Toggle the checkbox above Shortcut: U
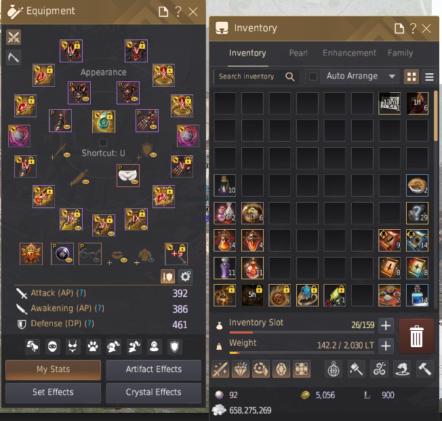Viewport: 442px width, 421px height. [104, 142]
